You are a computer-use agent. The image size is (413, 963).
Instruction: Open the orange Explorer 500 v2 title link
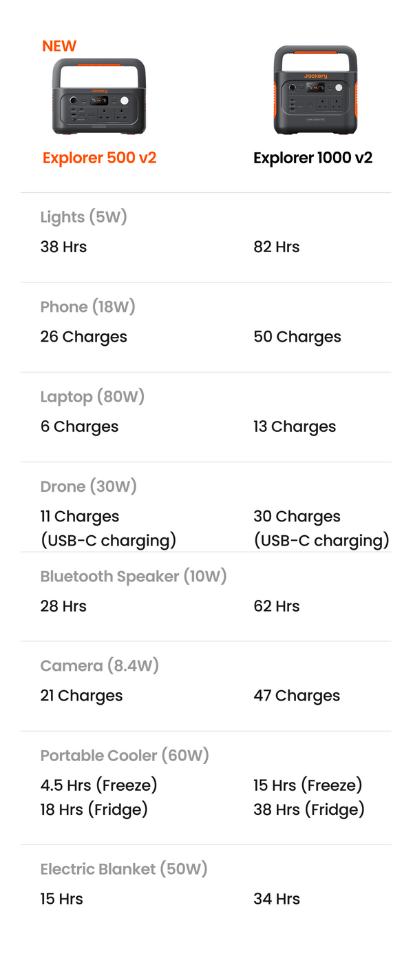(x=99, y=158)
